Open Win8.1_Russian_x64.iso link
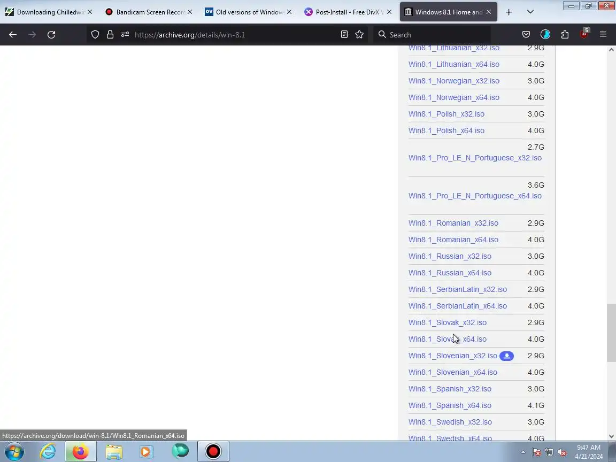616x462 pixels. coord(450,273)
